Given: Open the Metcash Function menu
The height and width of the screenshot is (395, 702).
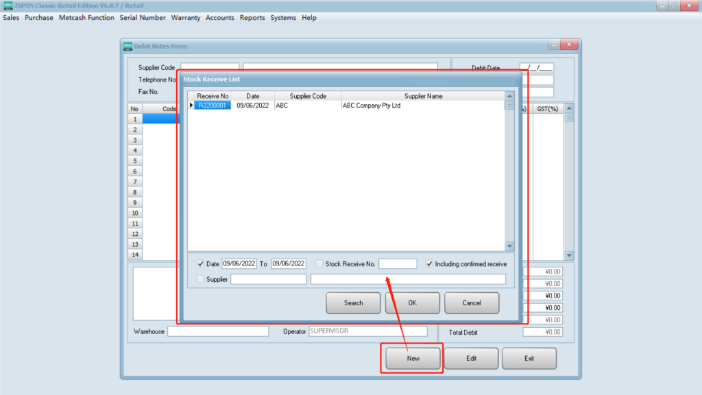Looking at the screenshot, I should point(86,18).
